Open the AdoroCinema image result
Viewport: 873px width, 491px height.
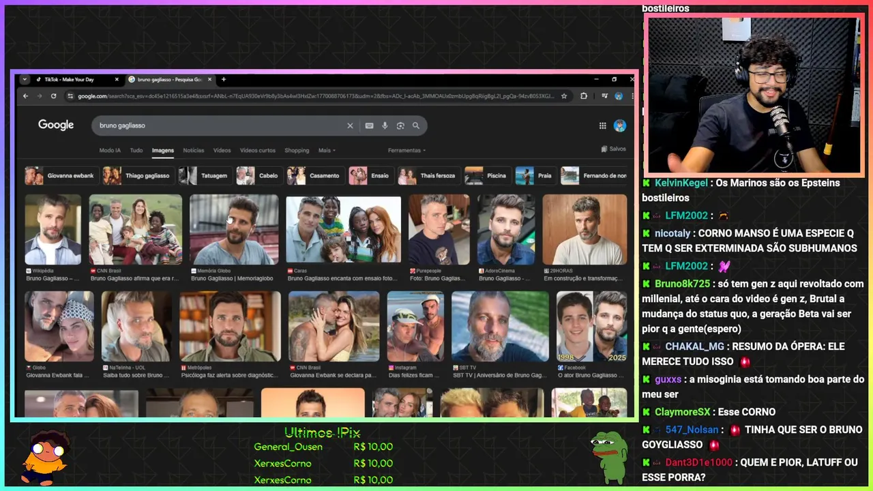(506, 230)
